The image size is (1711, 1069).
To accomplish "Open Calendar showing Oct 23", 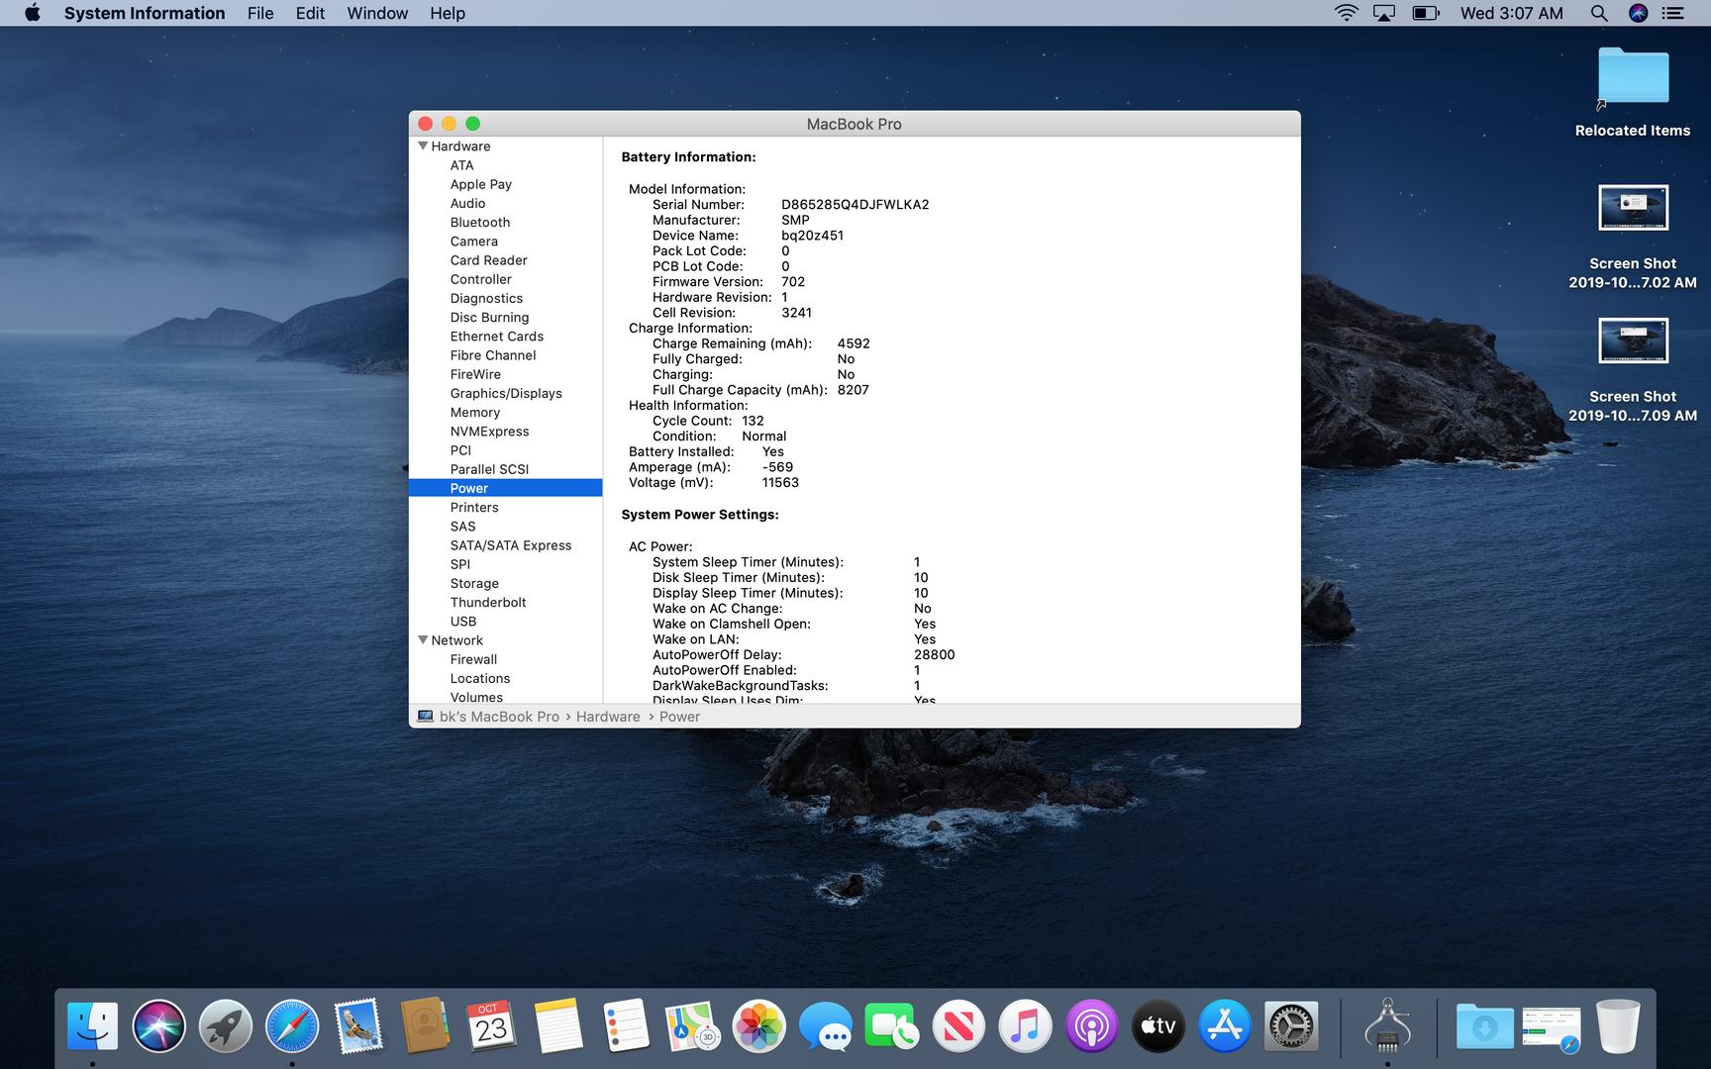I will 491,1026.
